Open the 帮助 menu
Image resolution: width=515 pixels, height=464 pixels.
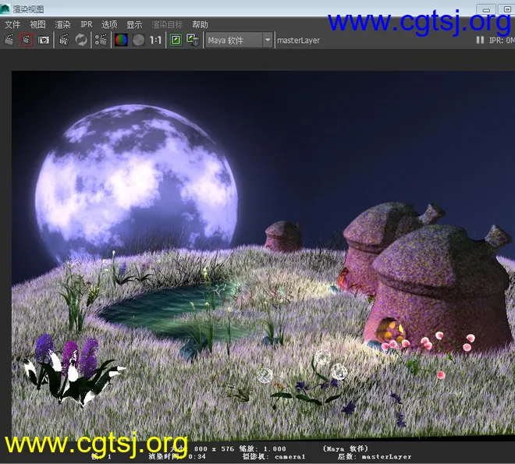click(x=200, y=24)
